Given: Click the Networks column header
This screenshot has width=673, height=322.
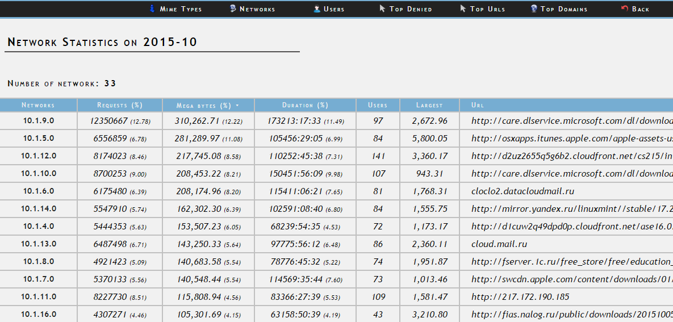Looking at the screenshot, I should [x=38, y=105].
